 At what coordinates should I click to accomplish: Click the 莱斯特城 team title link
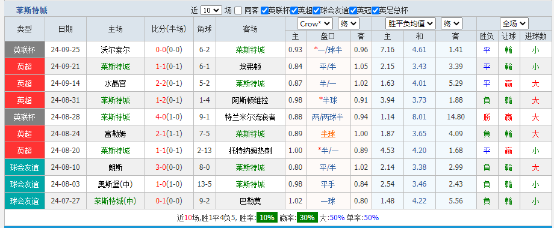pyautogui.click(x=32, y=11)
